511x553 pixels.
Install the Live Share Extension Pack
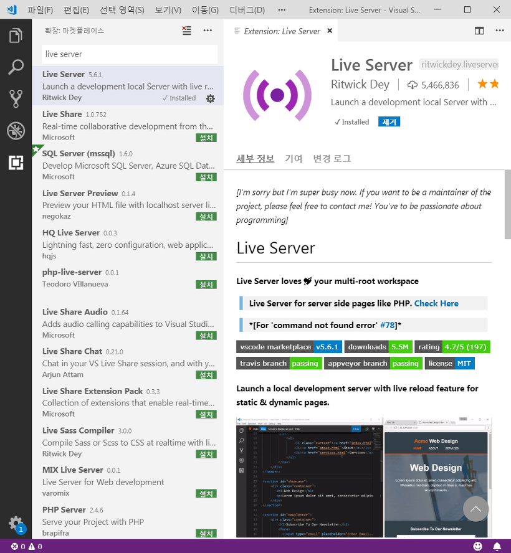[x=206, y=414]
